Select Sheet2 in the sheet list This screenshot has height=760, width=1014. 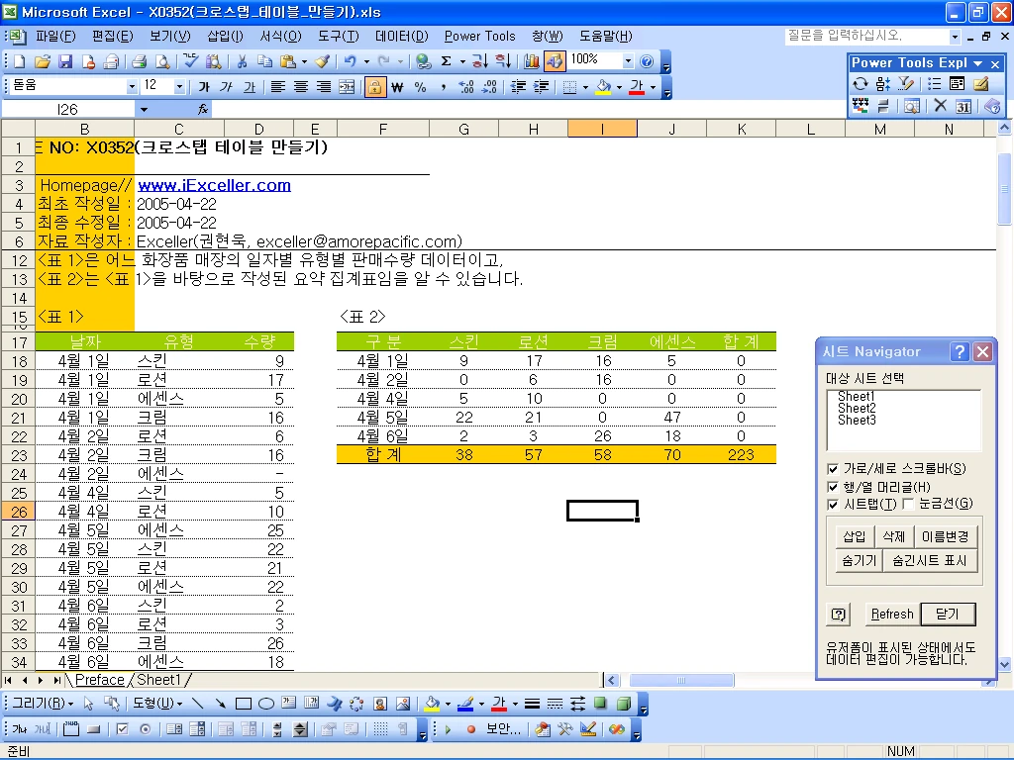[x=857, y=409]
